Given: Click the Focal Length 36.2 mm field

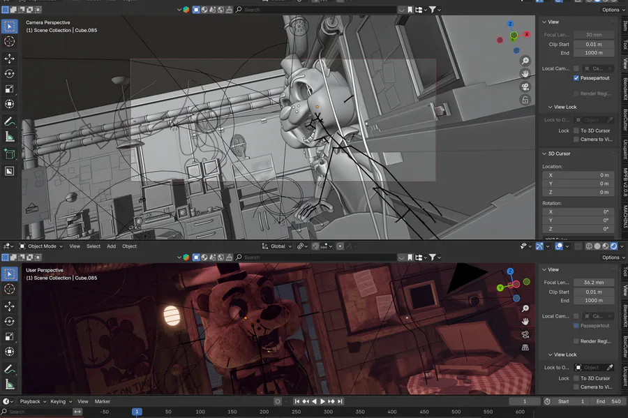Looking at the screenshot, I should tap(594, 283).
